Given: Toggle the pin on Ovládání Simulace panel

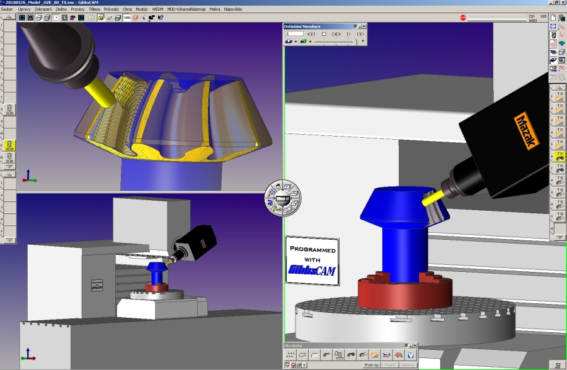Looking at the screenshot, I should coord(355,26).
